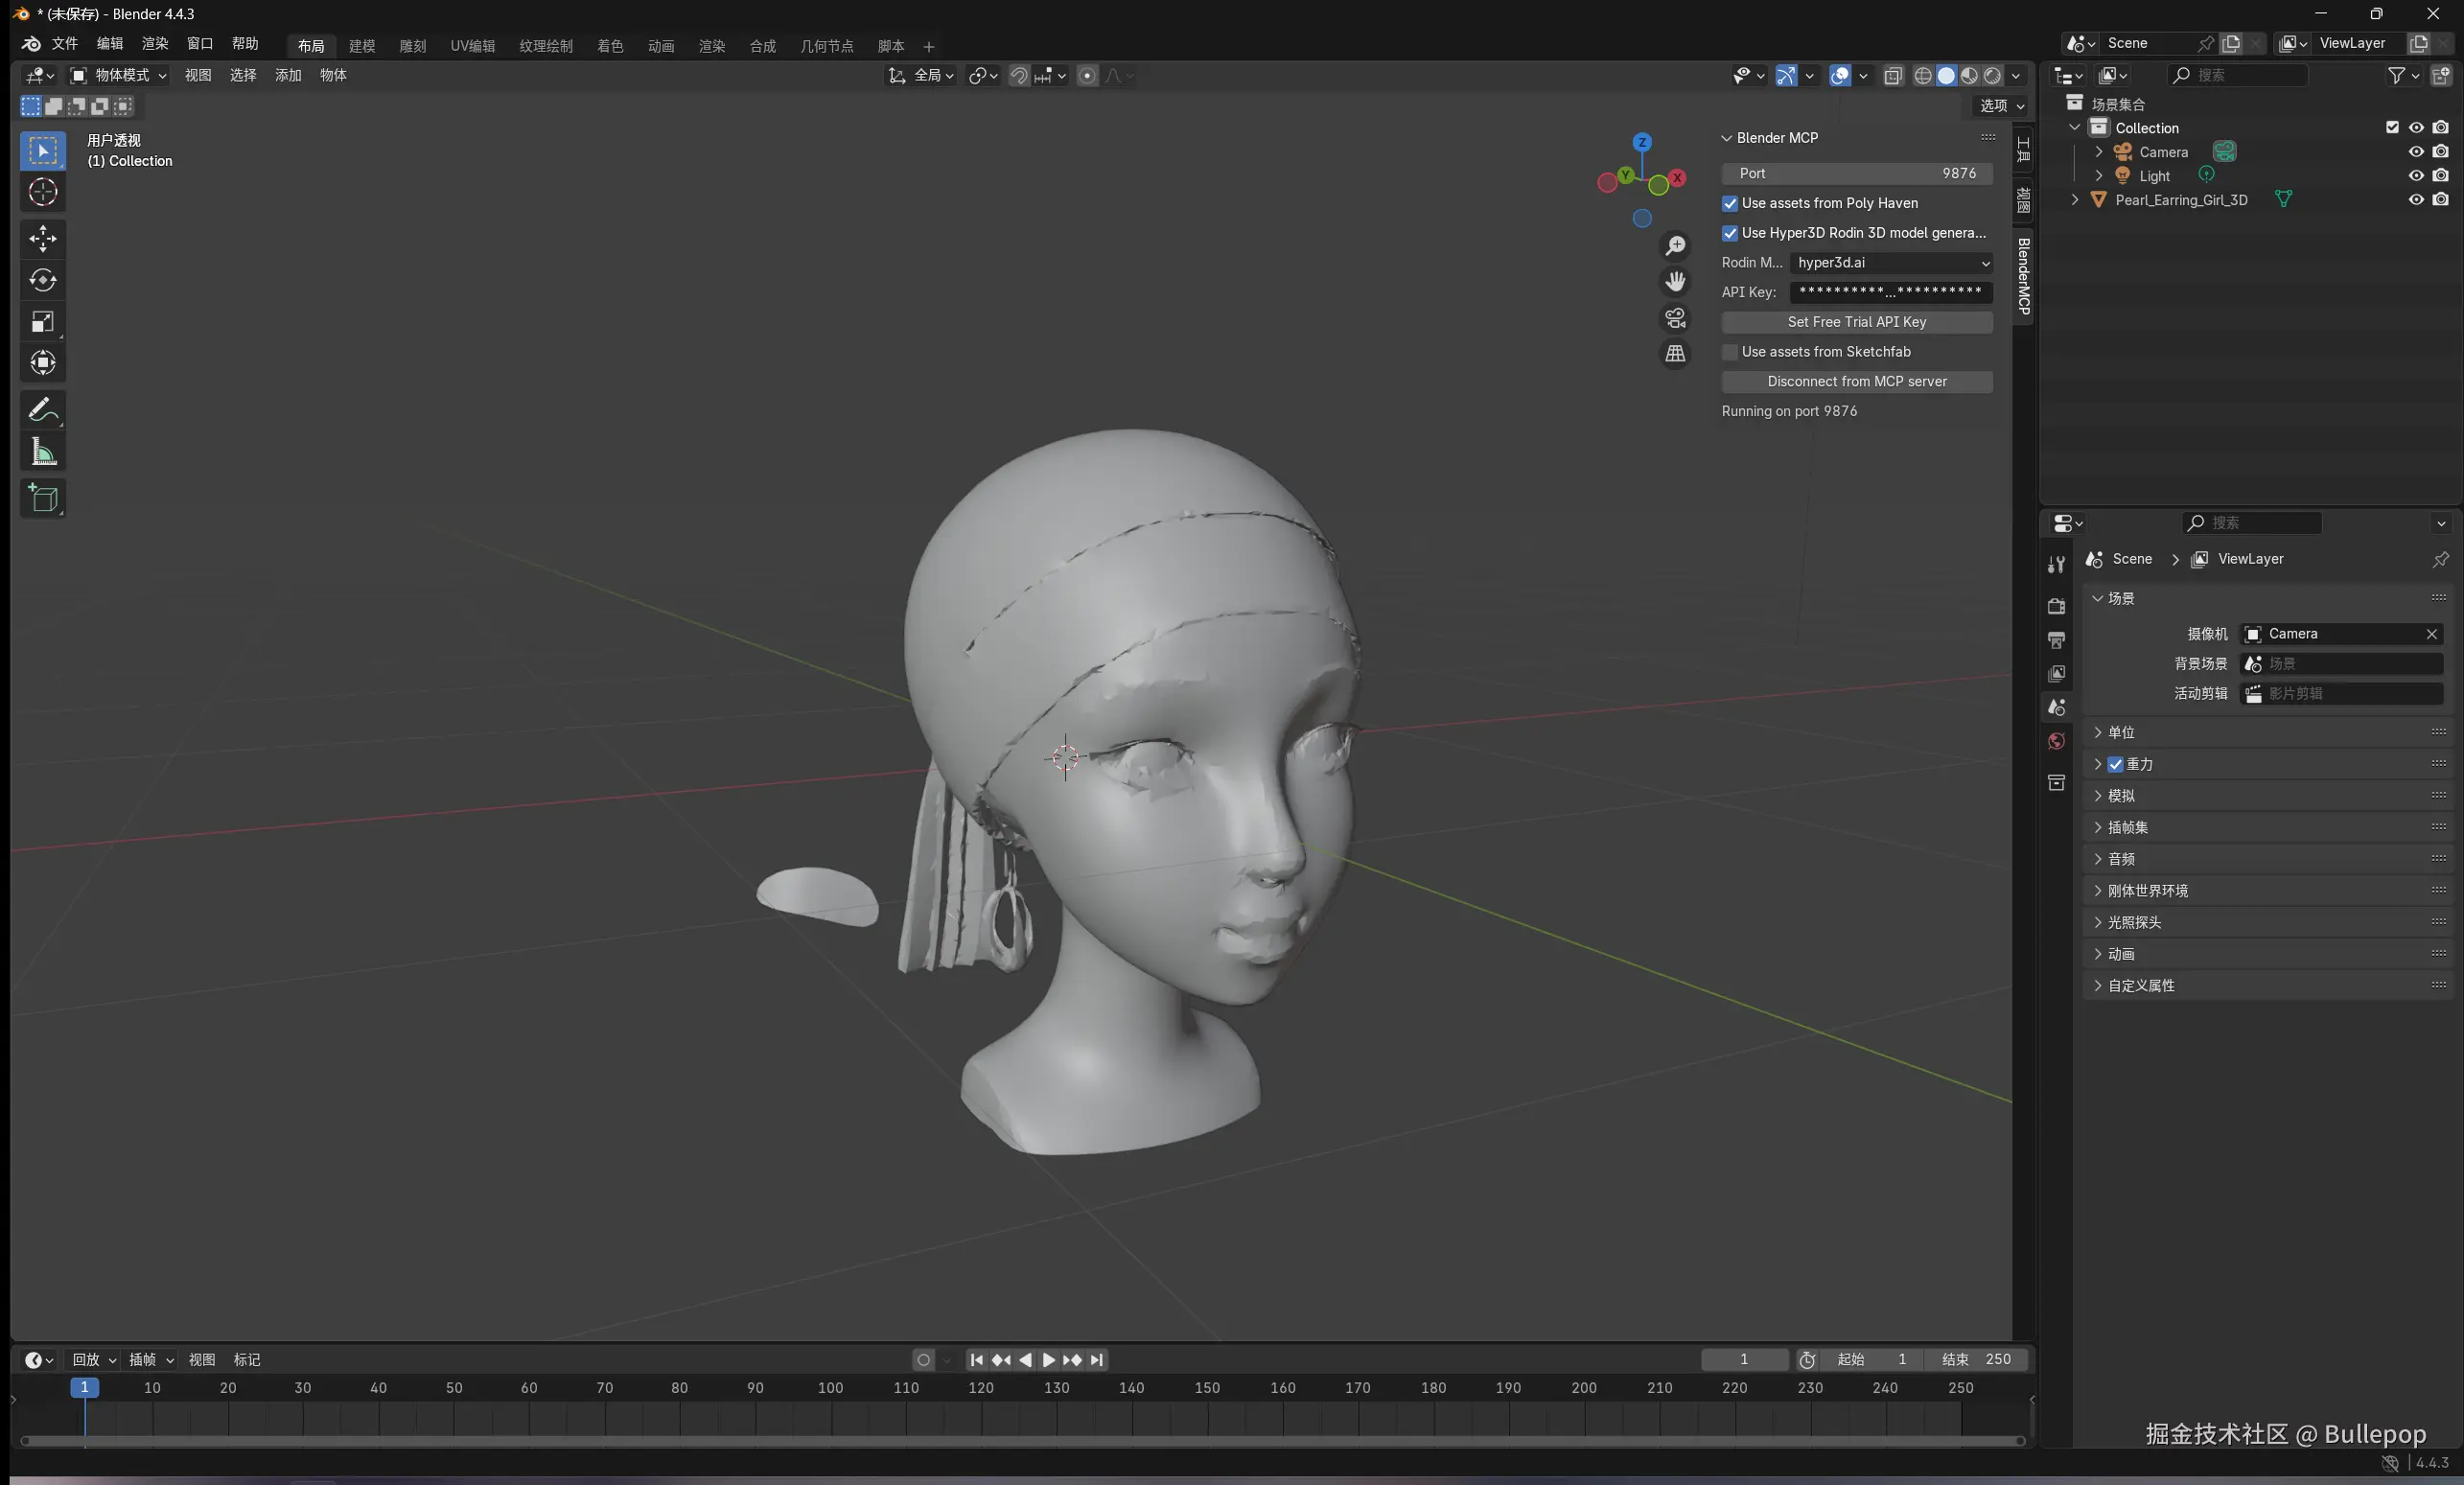This screenshot has width=2464, height=1485.
Task: Select the Move tool
Action: point(42,238)
